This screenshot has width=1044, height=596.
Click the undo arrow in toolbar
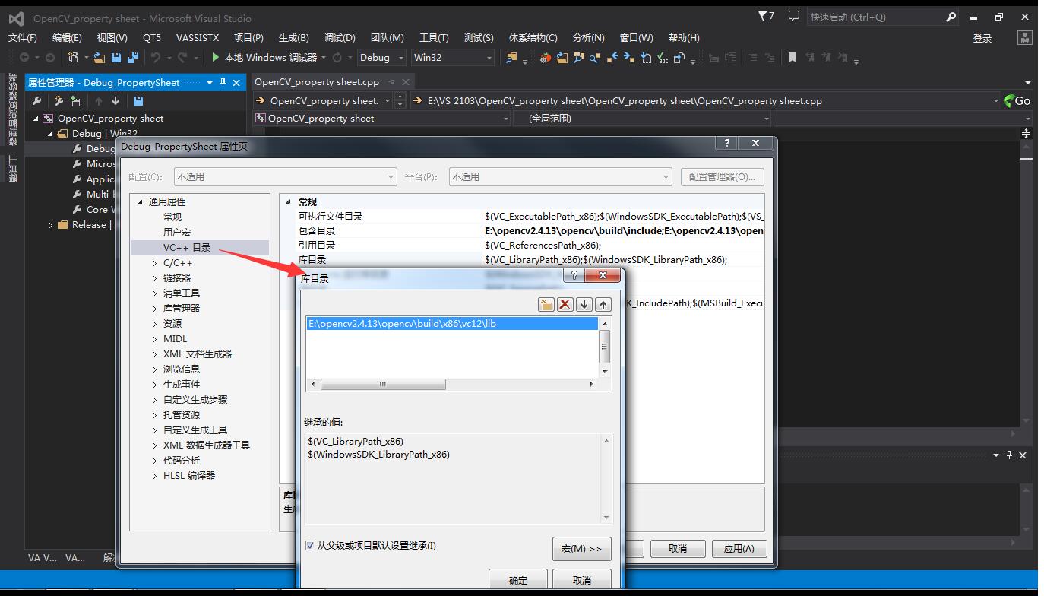pyautogui.click(x=155, y=57)
